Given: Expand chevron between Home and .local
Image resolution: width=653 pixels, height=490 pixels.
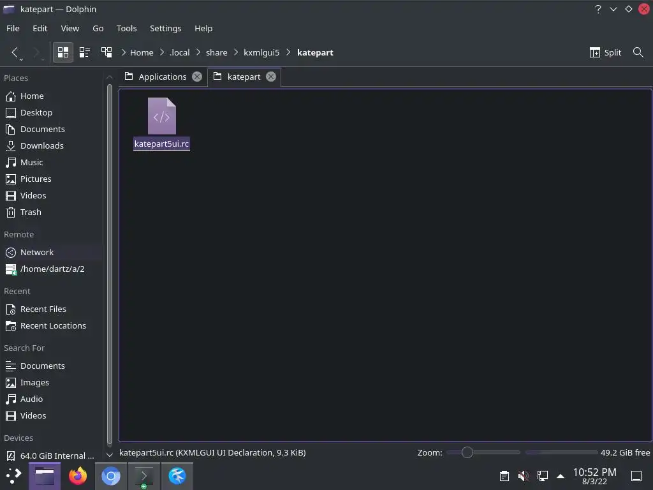Looking at the screenshot, I should pyautogui.click(x=162, y=52).
